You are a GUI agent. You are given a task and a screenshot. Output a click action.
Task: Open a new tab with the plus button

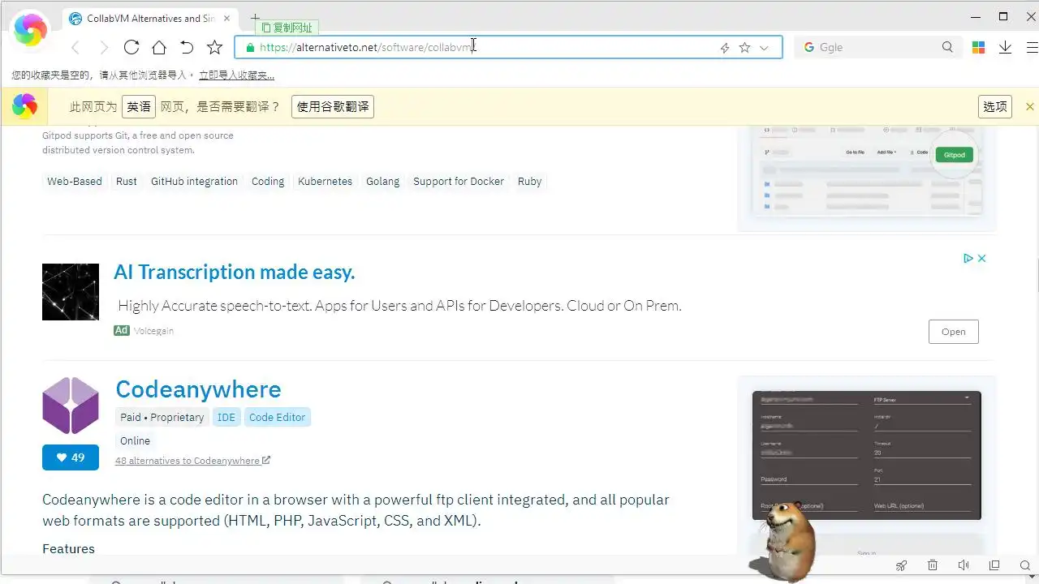click(255, 18)
